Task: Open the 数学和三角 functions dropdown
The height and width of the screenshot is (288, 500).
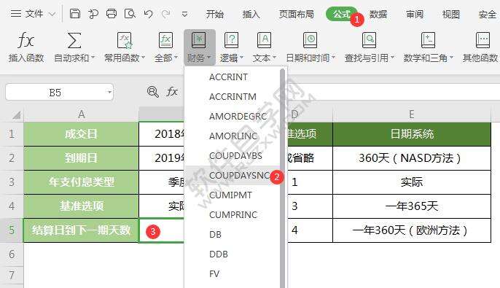Action: (x=429, y=58)
